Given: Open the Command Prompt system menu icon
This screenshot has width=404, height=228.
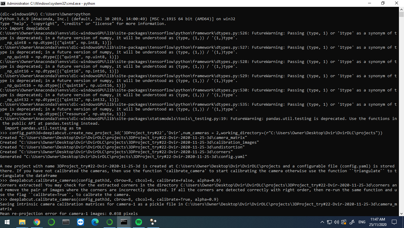Looking at the screenshot, I should coord(3,4).
